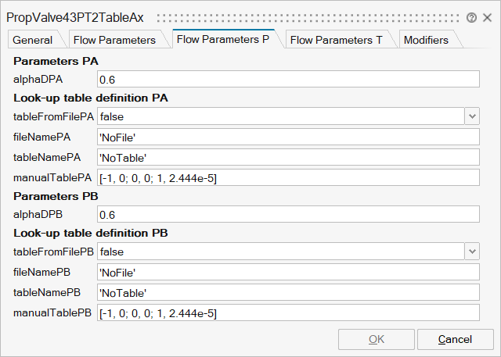The width and height of the screenshot is (501, 357).
Task: Close the PropValve43PT2TableAx dialog
Action: point(488,17)
